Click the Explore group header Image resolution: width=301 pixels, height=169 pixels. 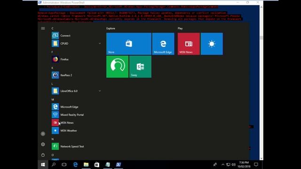[x=111, y=28]
